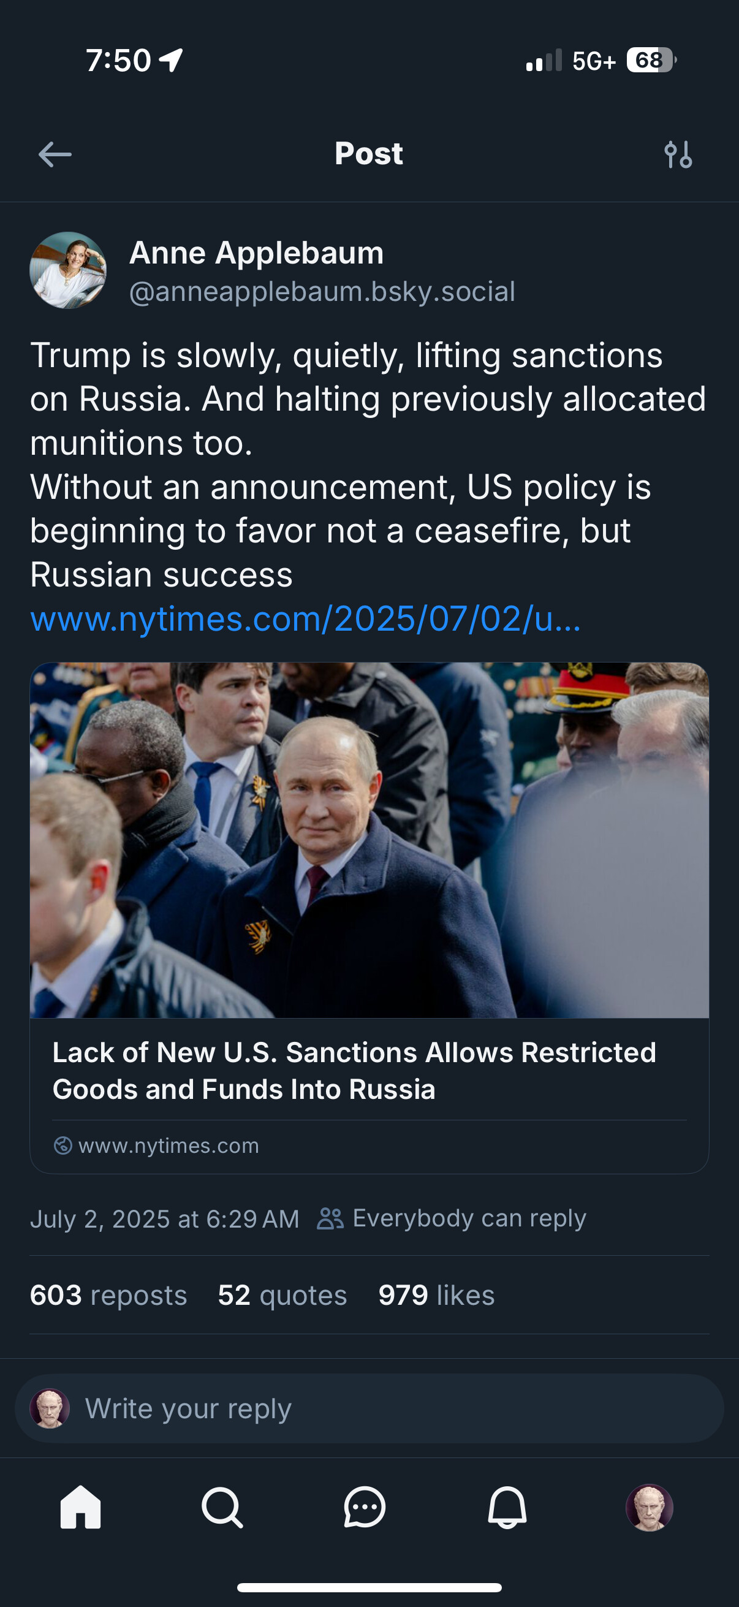The image size is (739, 1607).
Task: Go to Home feed tab
Action: [80, 1507]
